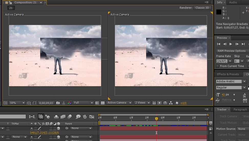Open the Composition panel menu
This screenshot has height=141, width=249.
pyautogui.click(x=207, y=2)
